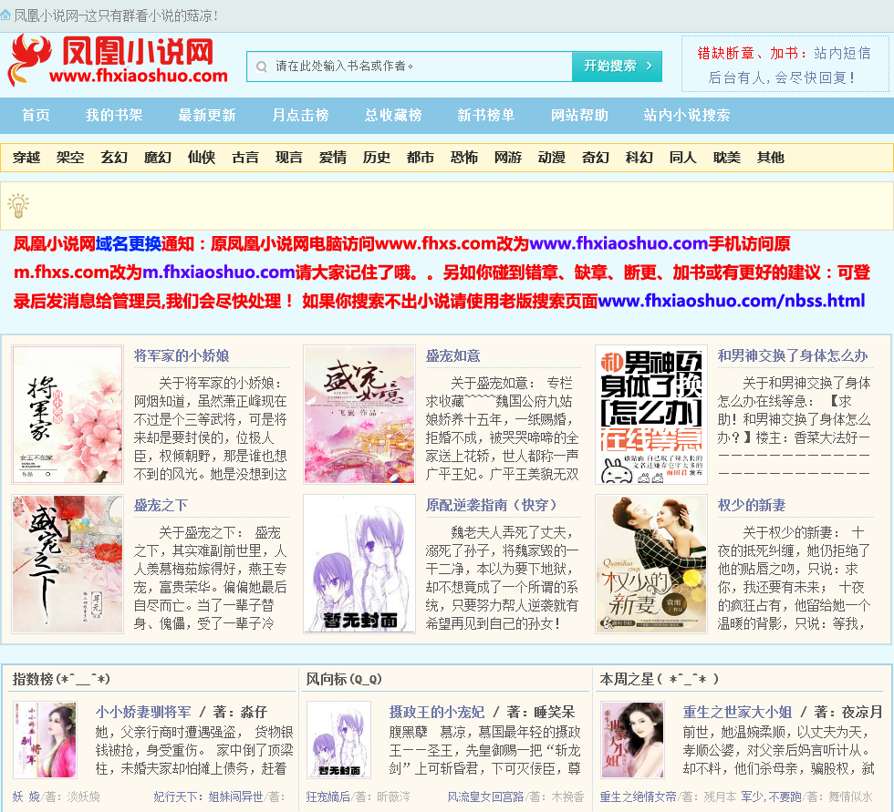Select the 爱情 category
The height and width of the screenshot is (812, 894).
332,157
